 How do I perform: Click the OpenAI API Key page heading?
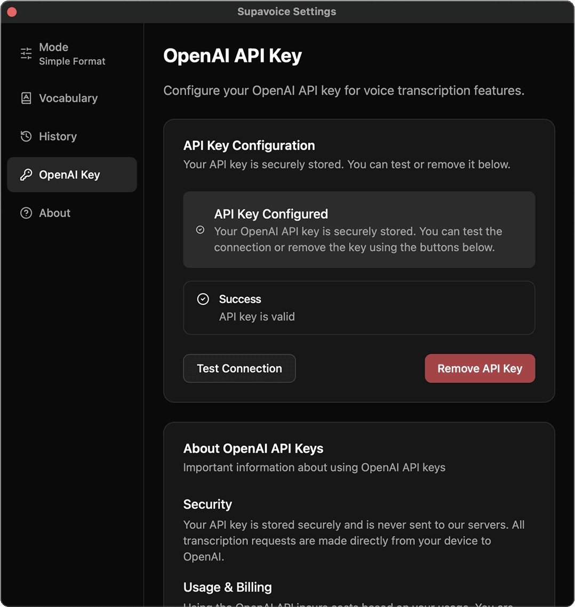pyautogui.click(x=233, y=56)
